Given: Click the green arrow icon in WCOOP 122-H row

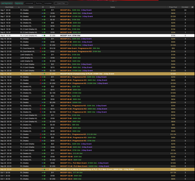Looking at the screenshot, I should [42, 179].
